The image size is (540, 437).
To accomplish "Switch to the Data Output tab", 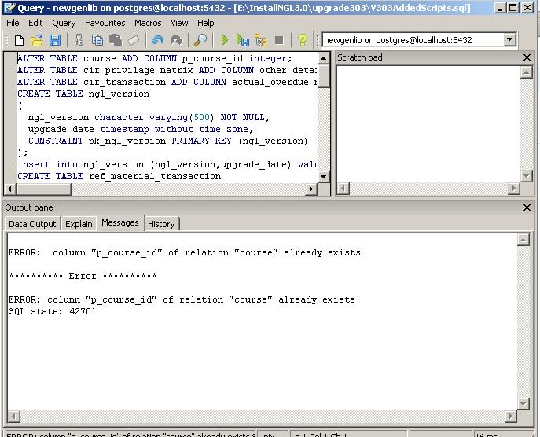I will [32, 224].
